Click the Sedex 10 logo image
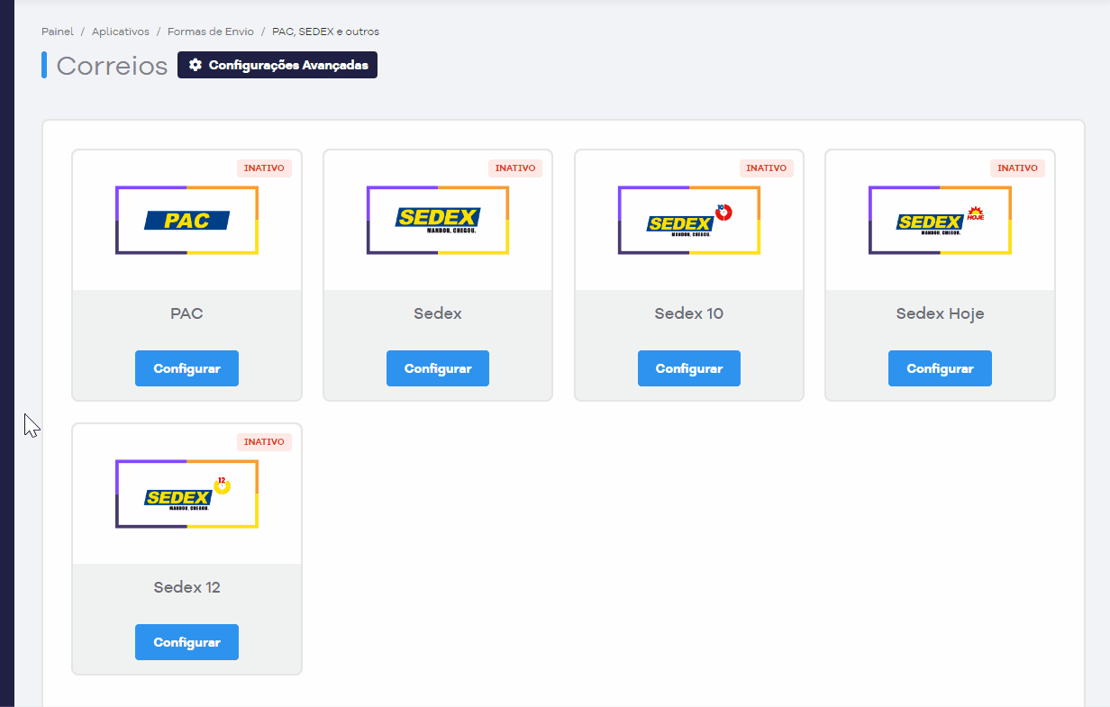1110x707 pixels. (689, 220)
